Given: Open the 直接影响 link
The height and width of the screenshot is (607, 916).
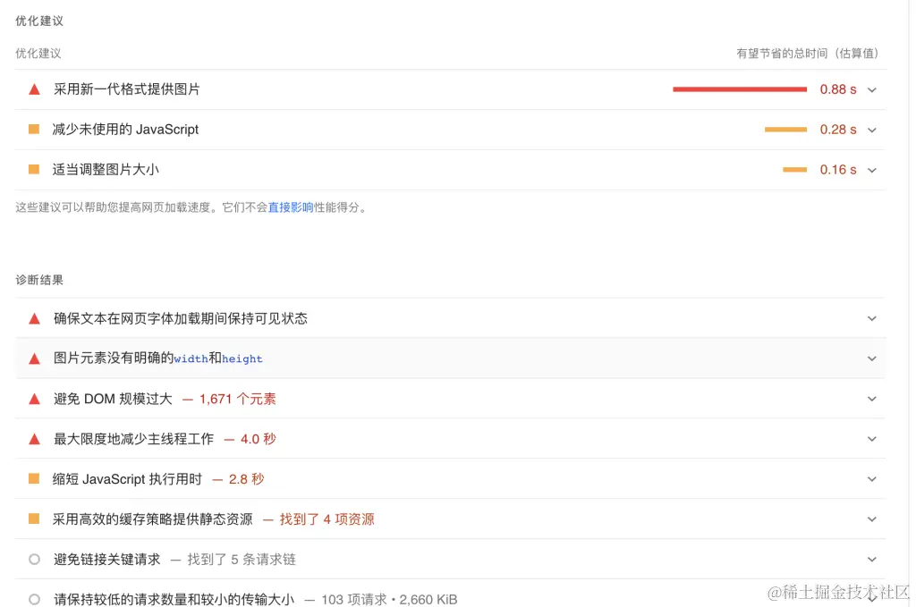Looking at the screenshot, I should [x=291, y=207].
